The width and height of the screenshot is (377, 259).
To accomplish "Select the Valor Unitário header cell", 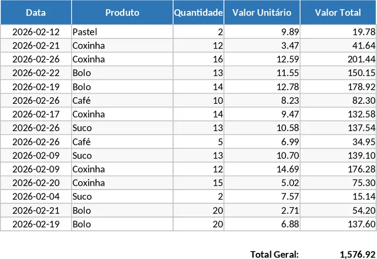I will tap(262, 13).
